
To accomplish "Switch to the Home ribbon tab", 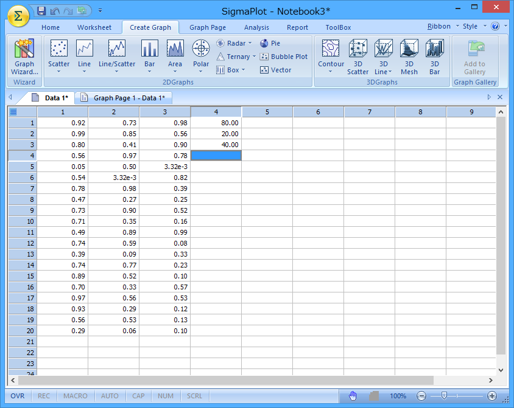I will 51,27.
